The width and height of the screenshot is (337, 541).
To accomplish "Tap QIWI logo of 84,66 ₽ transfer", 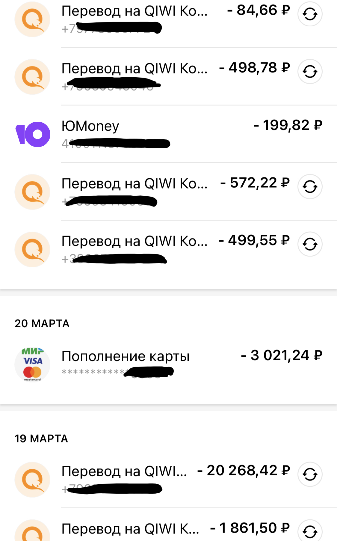I will 33,19.
